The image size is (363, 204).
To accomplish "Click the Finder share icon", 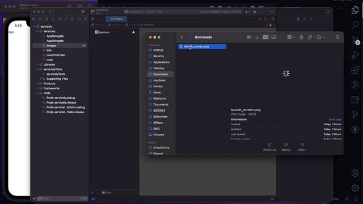I will pyautogui.click(x=301, y=37).
